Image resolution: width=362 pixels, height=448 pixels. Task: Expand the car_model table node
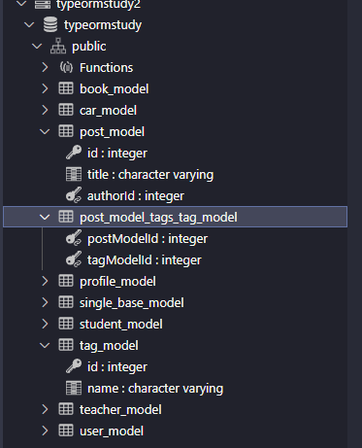tap(45, 110)
